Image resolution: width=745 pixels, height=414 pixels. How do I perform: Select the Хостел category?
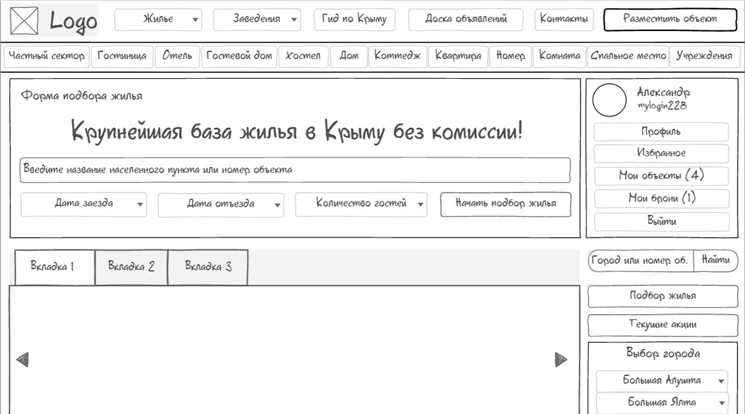[304, 56]
